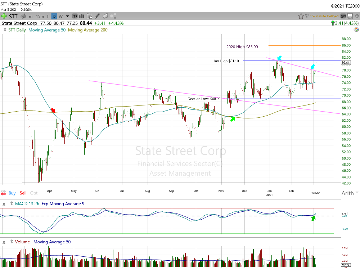Click the 702.2K volume value tag
This screenshot has width=360, height=270.
click(345, 265)
